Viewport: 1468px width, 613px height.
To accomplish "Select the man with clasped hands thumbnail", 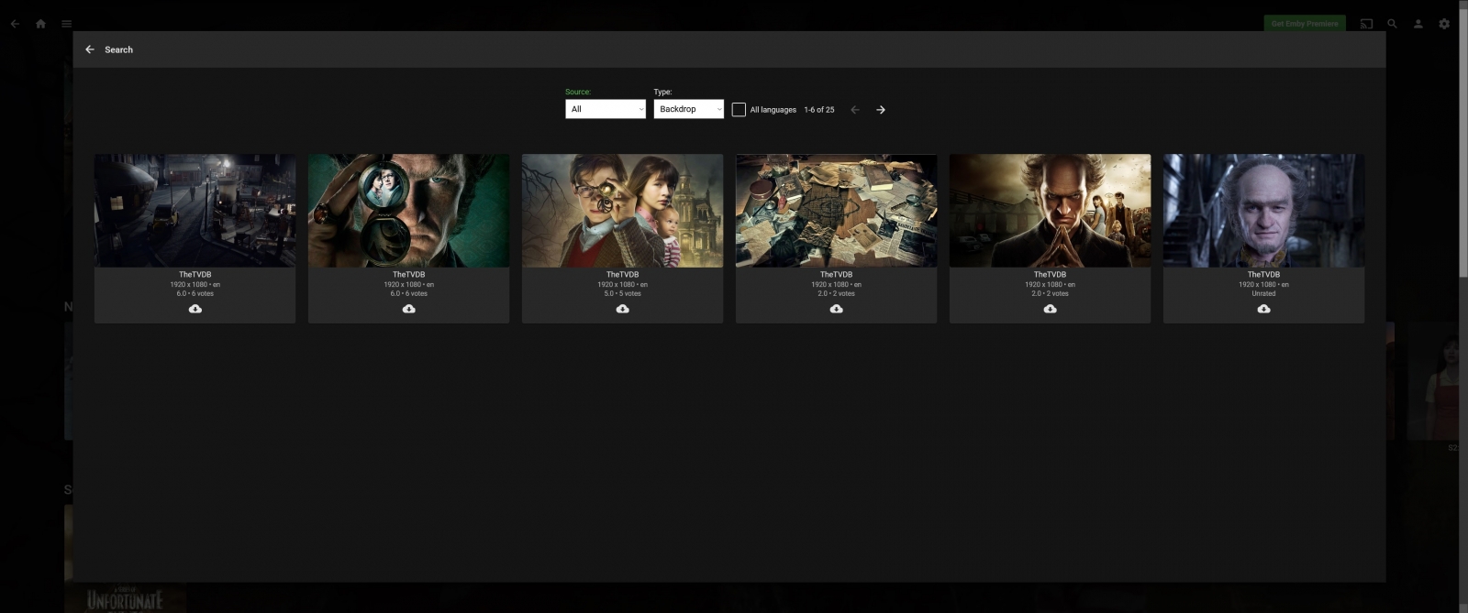I will tap(1051, 211).
